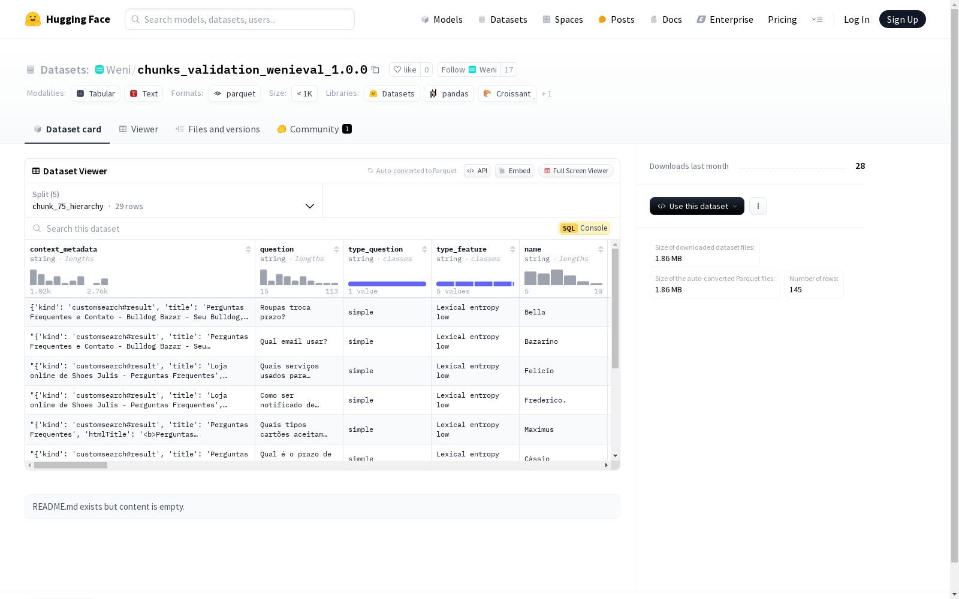Image resolution: width=959 pixels, height=599 pixels.
Task: Click the type_question class distribution bar
Action: (x=387, y=284)
